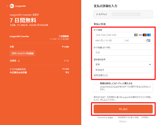Open the 日本 country dropdown

123,65
